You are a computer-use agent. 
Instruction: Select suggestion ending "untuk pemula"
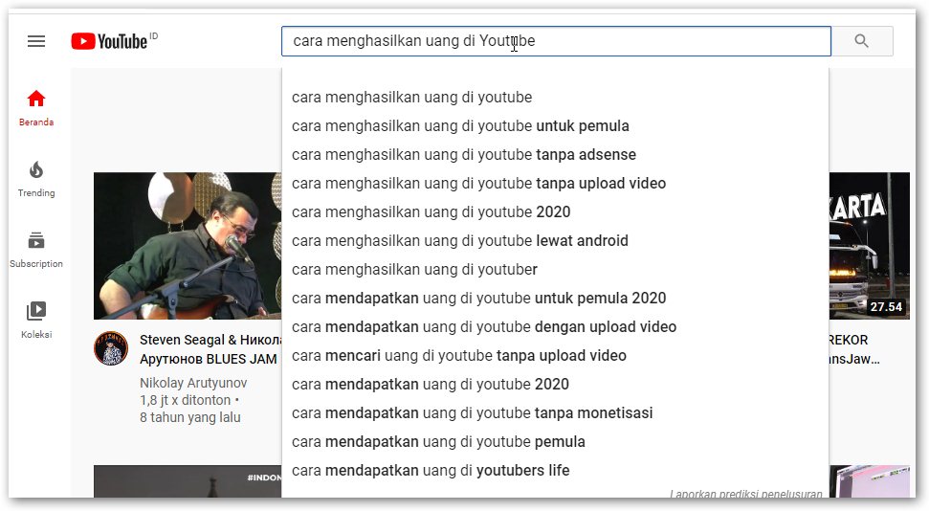pos(555,125)
